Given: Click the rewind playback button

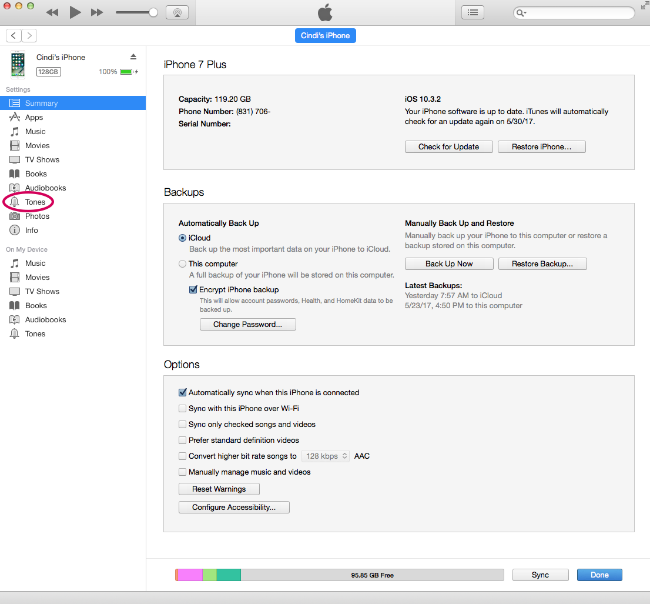Looking at the screenshot, I should [x=52, y=12].
